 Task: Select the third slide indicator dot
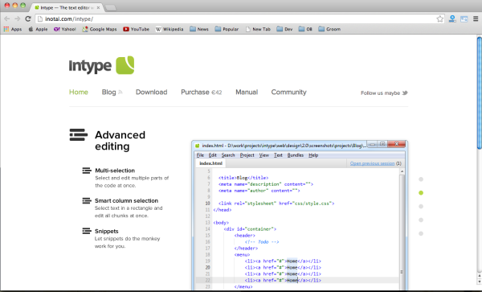(421, 206)
